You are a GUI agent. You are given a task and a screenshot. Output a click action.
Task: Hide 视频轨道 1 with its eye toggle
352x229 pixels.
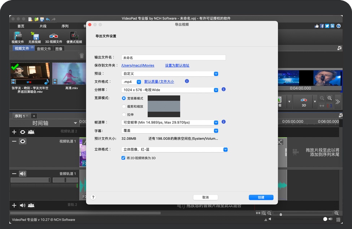click(23, 141)
